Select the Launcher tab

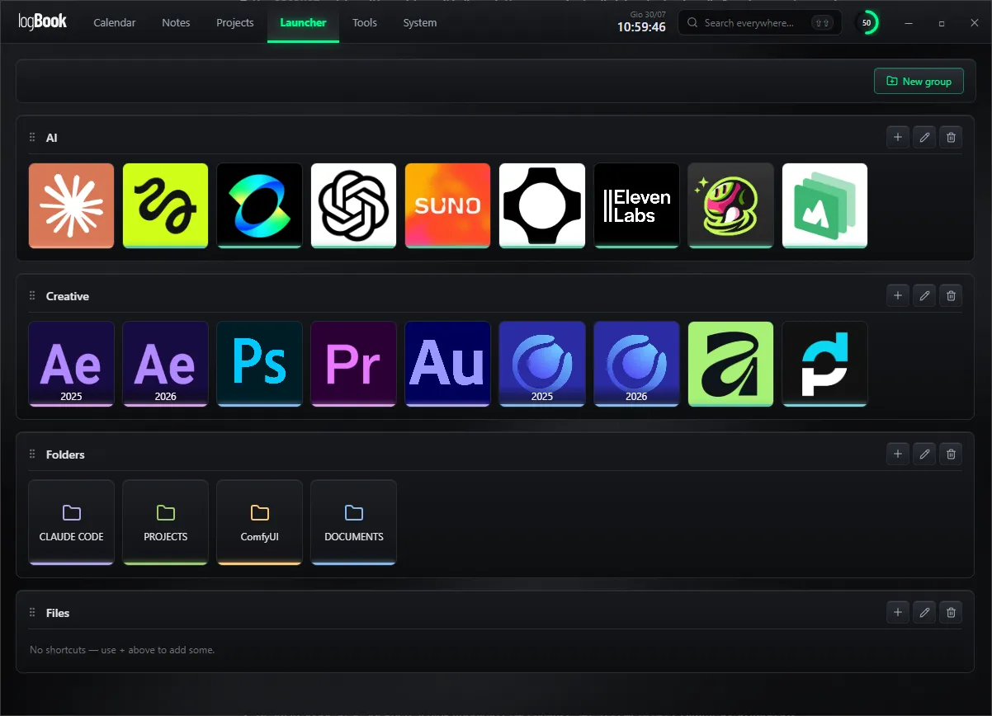pos(303,22)
